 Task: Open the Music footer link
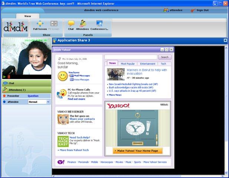(x=128, y=162)
